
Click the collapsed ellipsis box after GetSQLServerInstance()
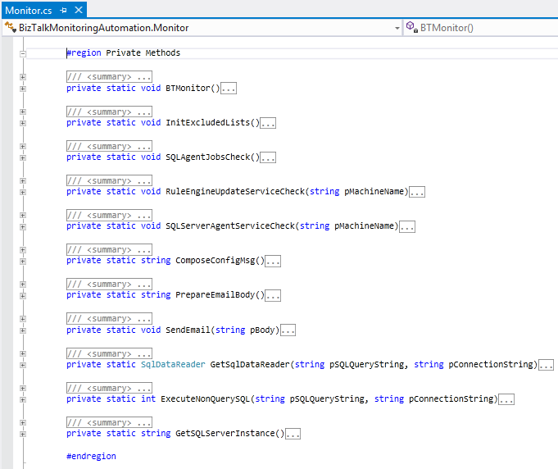click(x=293, y=434)
